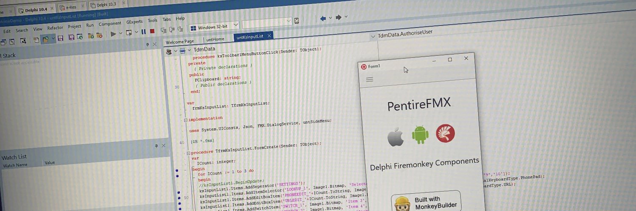Click the Navigate Forward black arrow

pyautogui.click(x=338, y=17)
